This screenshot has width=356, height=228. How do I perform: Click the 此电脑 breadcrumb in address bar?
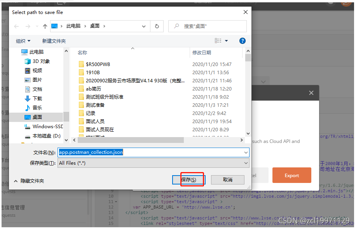[73, 26]
